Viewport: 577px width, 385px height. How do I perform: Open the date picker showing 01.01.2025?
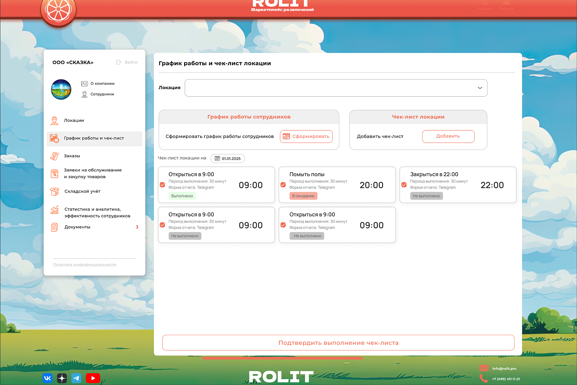(228, 159)
